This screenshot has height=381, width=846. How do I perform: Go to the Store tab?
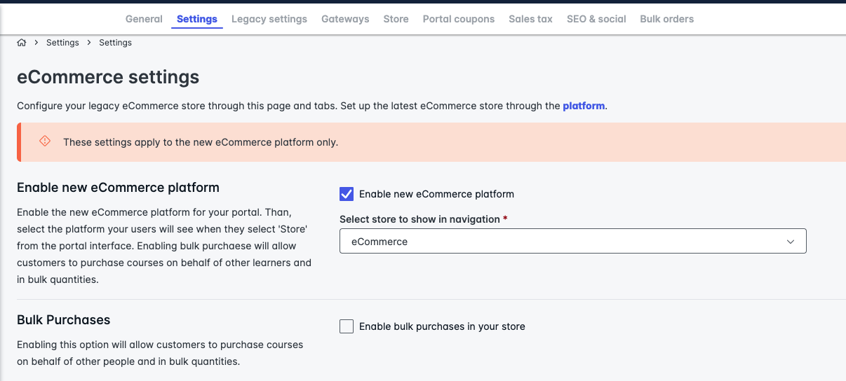[396, 19]
